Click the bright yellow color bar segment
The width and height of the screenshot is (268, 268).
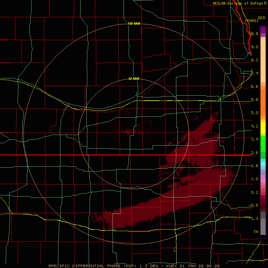click(263, 127)
